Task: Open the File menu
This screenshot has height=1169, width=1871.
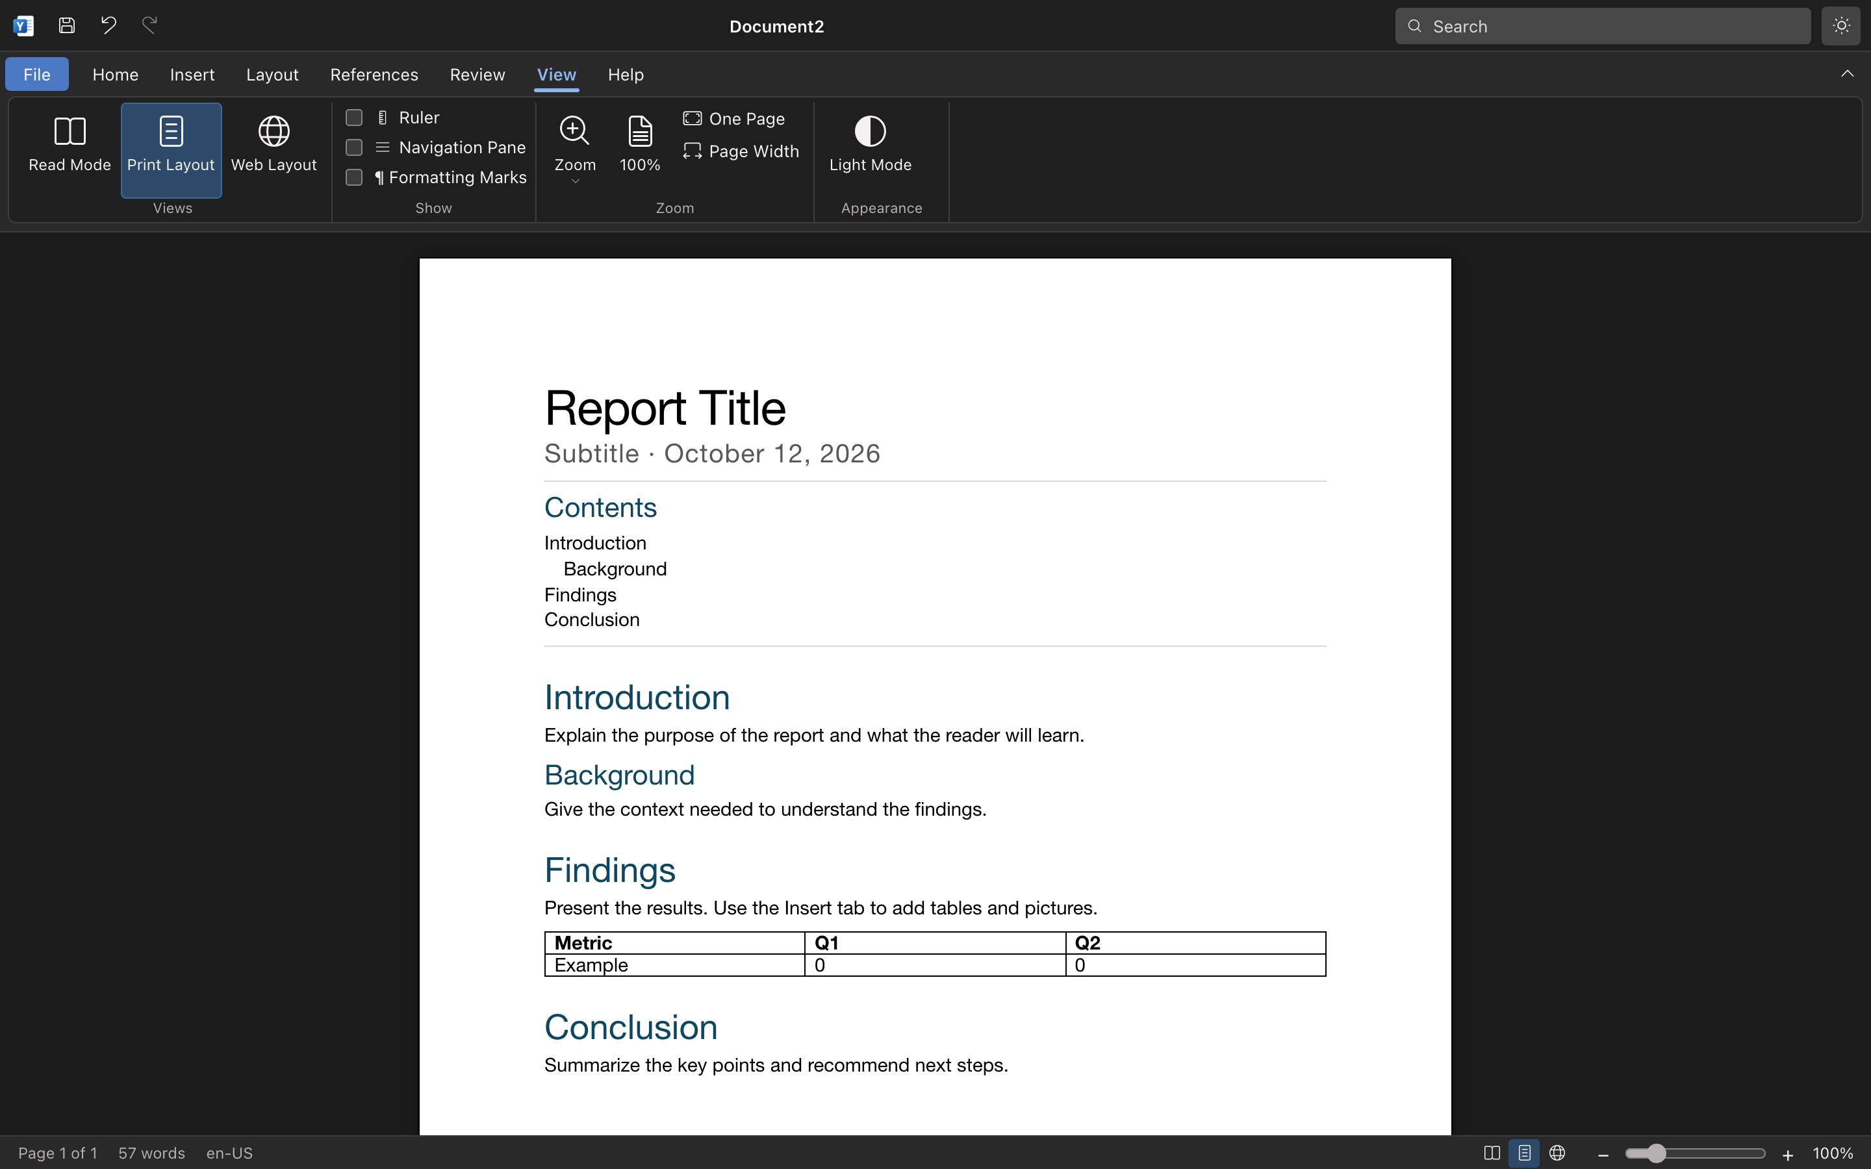Action: coord(37,74)
